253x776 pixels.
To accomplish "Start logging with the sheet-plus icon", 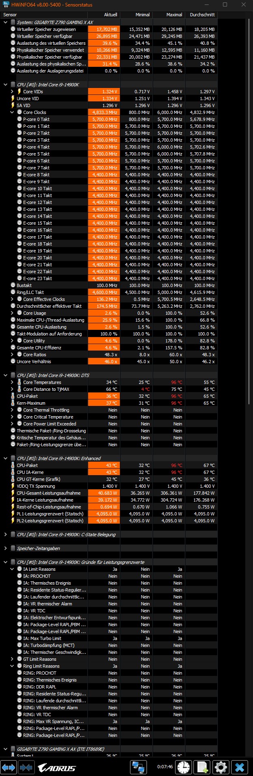I will click(x=202, y=767).
